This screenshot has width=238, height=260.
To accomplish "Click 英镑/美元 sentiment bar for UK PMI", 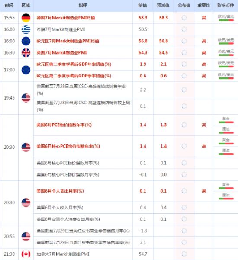I will (x=226, y=55).
